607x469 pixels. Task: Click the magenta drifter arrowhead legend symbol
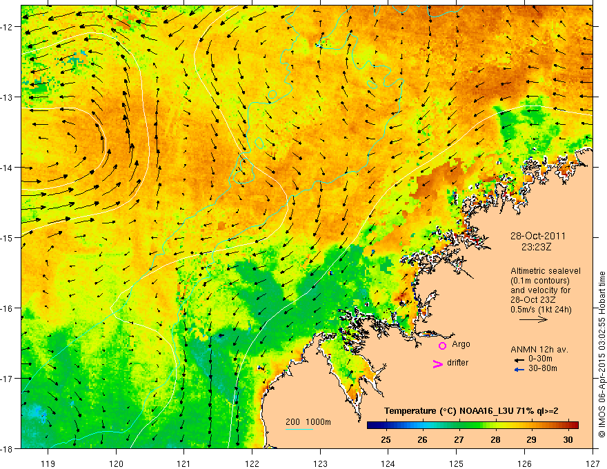click(x=437, y=363)
